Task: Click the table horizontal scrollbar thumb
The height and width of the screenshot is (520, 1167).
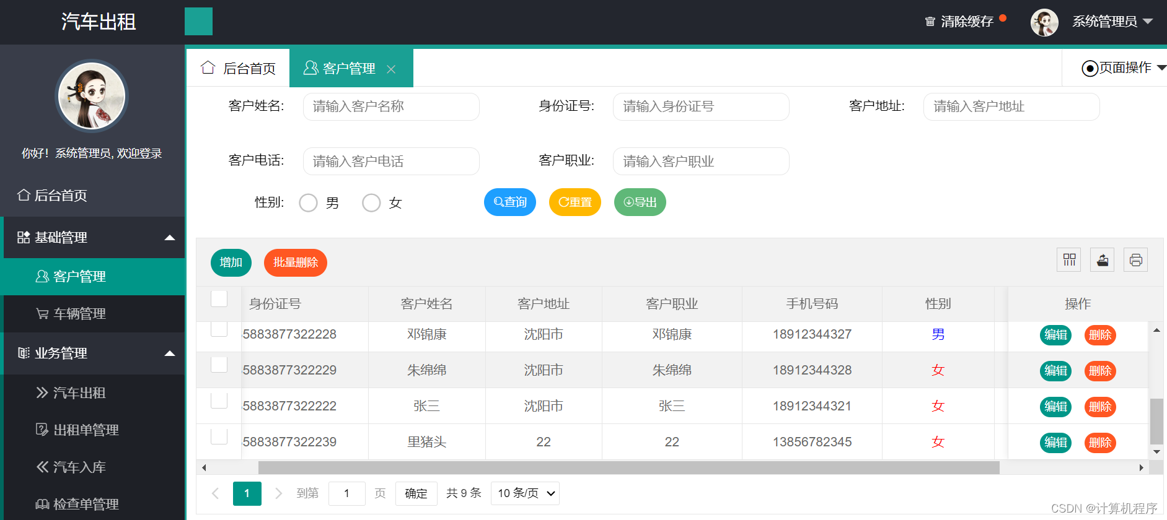Action: [629, 467]
